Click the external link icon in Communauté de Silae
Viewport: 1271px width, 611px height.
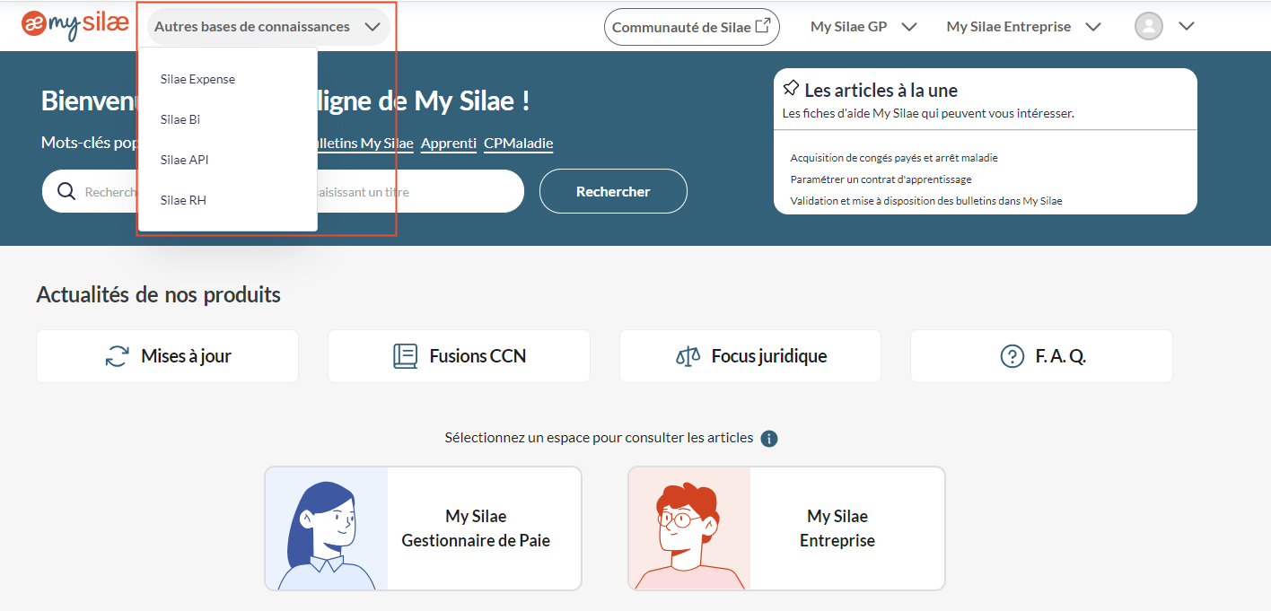(x=765, y=23)
